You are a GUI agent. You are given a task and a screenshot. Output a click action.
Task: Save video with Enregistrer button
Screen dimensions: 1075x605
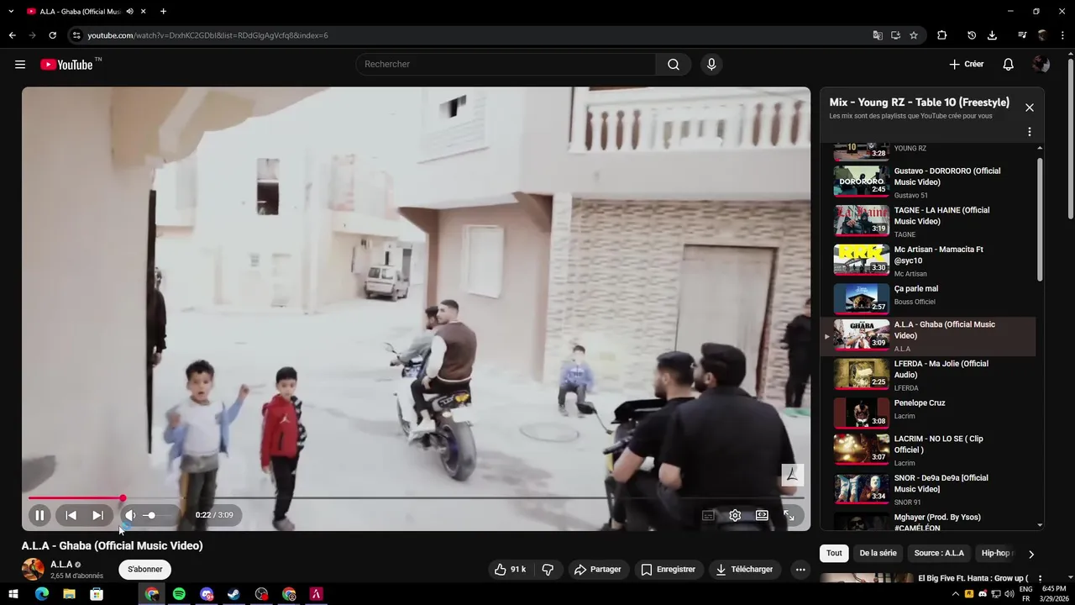click(x=669, y=570)
